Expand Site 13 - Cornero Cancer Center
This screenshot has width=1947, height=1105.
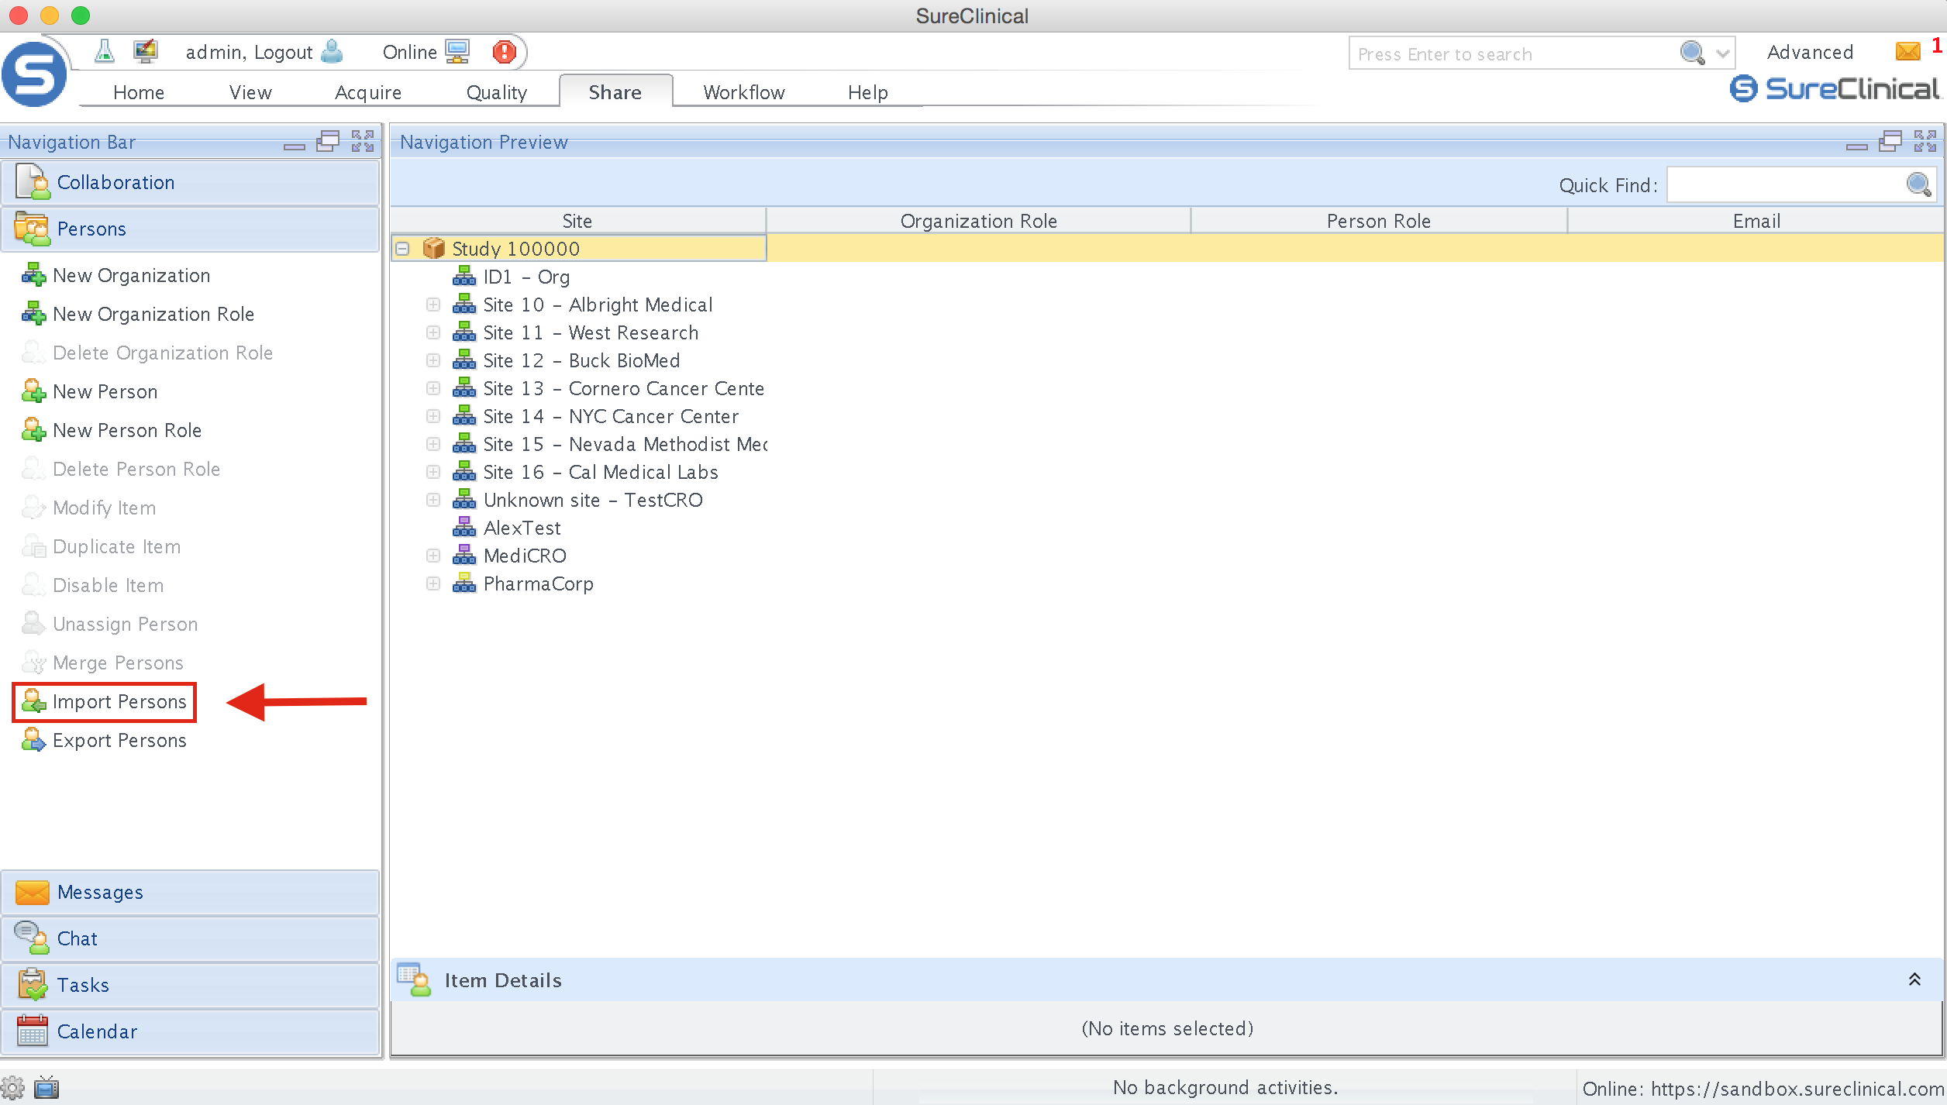tap(433, 388)
